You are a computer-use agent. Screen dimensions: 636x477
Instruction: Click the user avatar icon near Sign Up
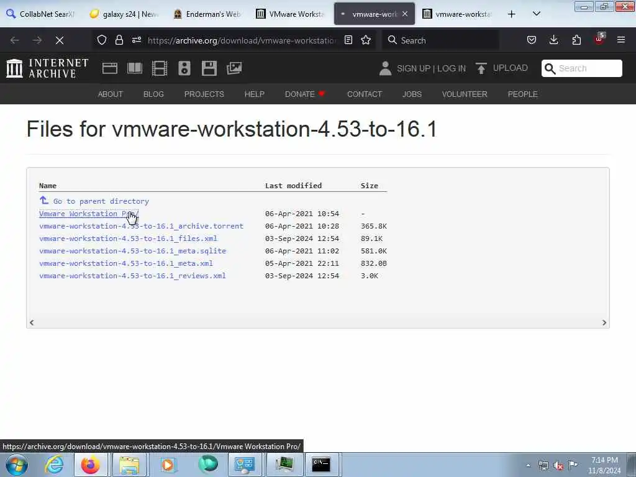[385, 68]
